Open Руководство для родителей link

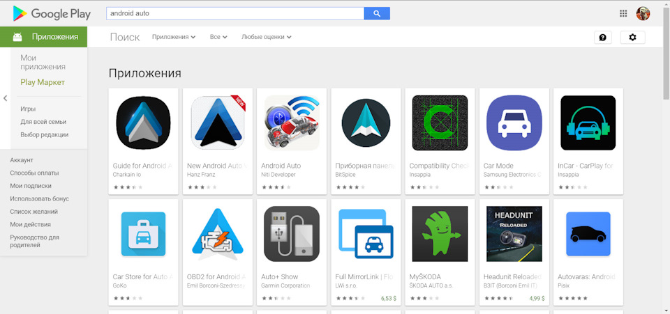[35, 241]
